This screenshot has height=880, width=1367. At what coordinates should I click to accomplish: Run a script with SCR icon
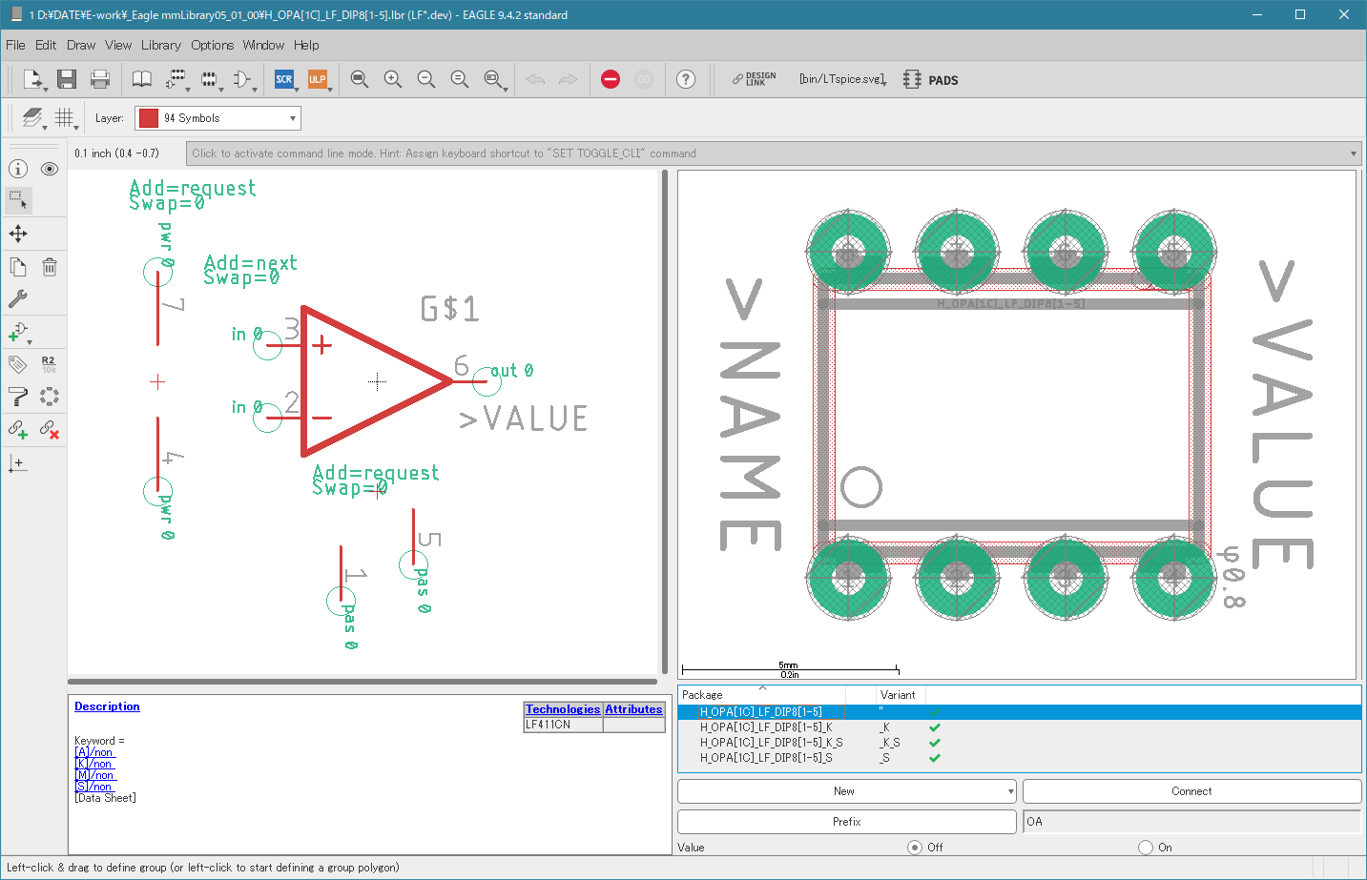[x=284, y=79]
